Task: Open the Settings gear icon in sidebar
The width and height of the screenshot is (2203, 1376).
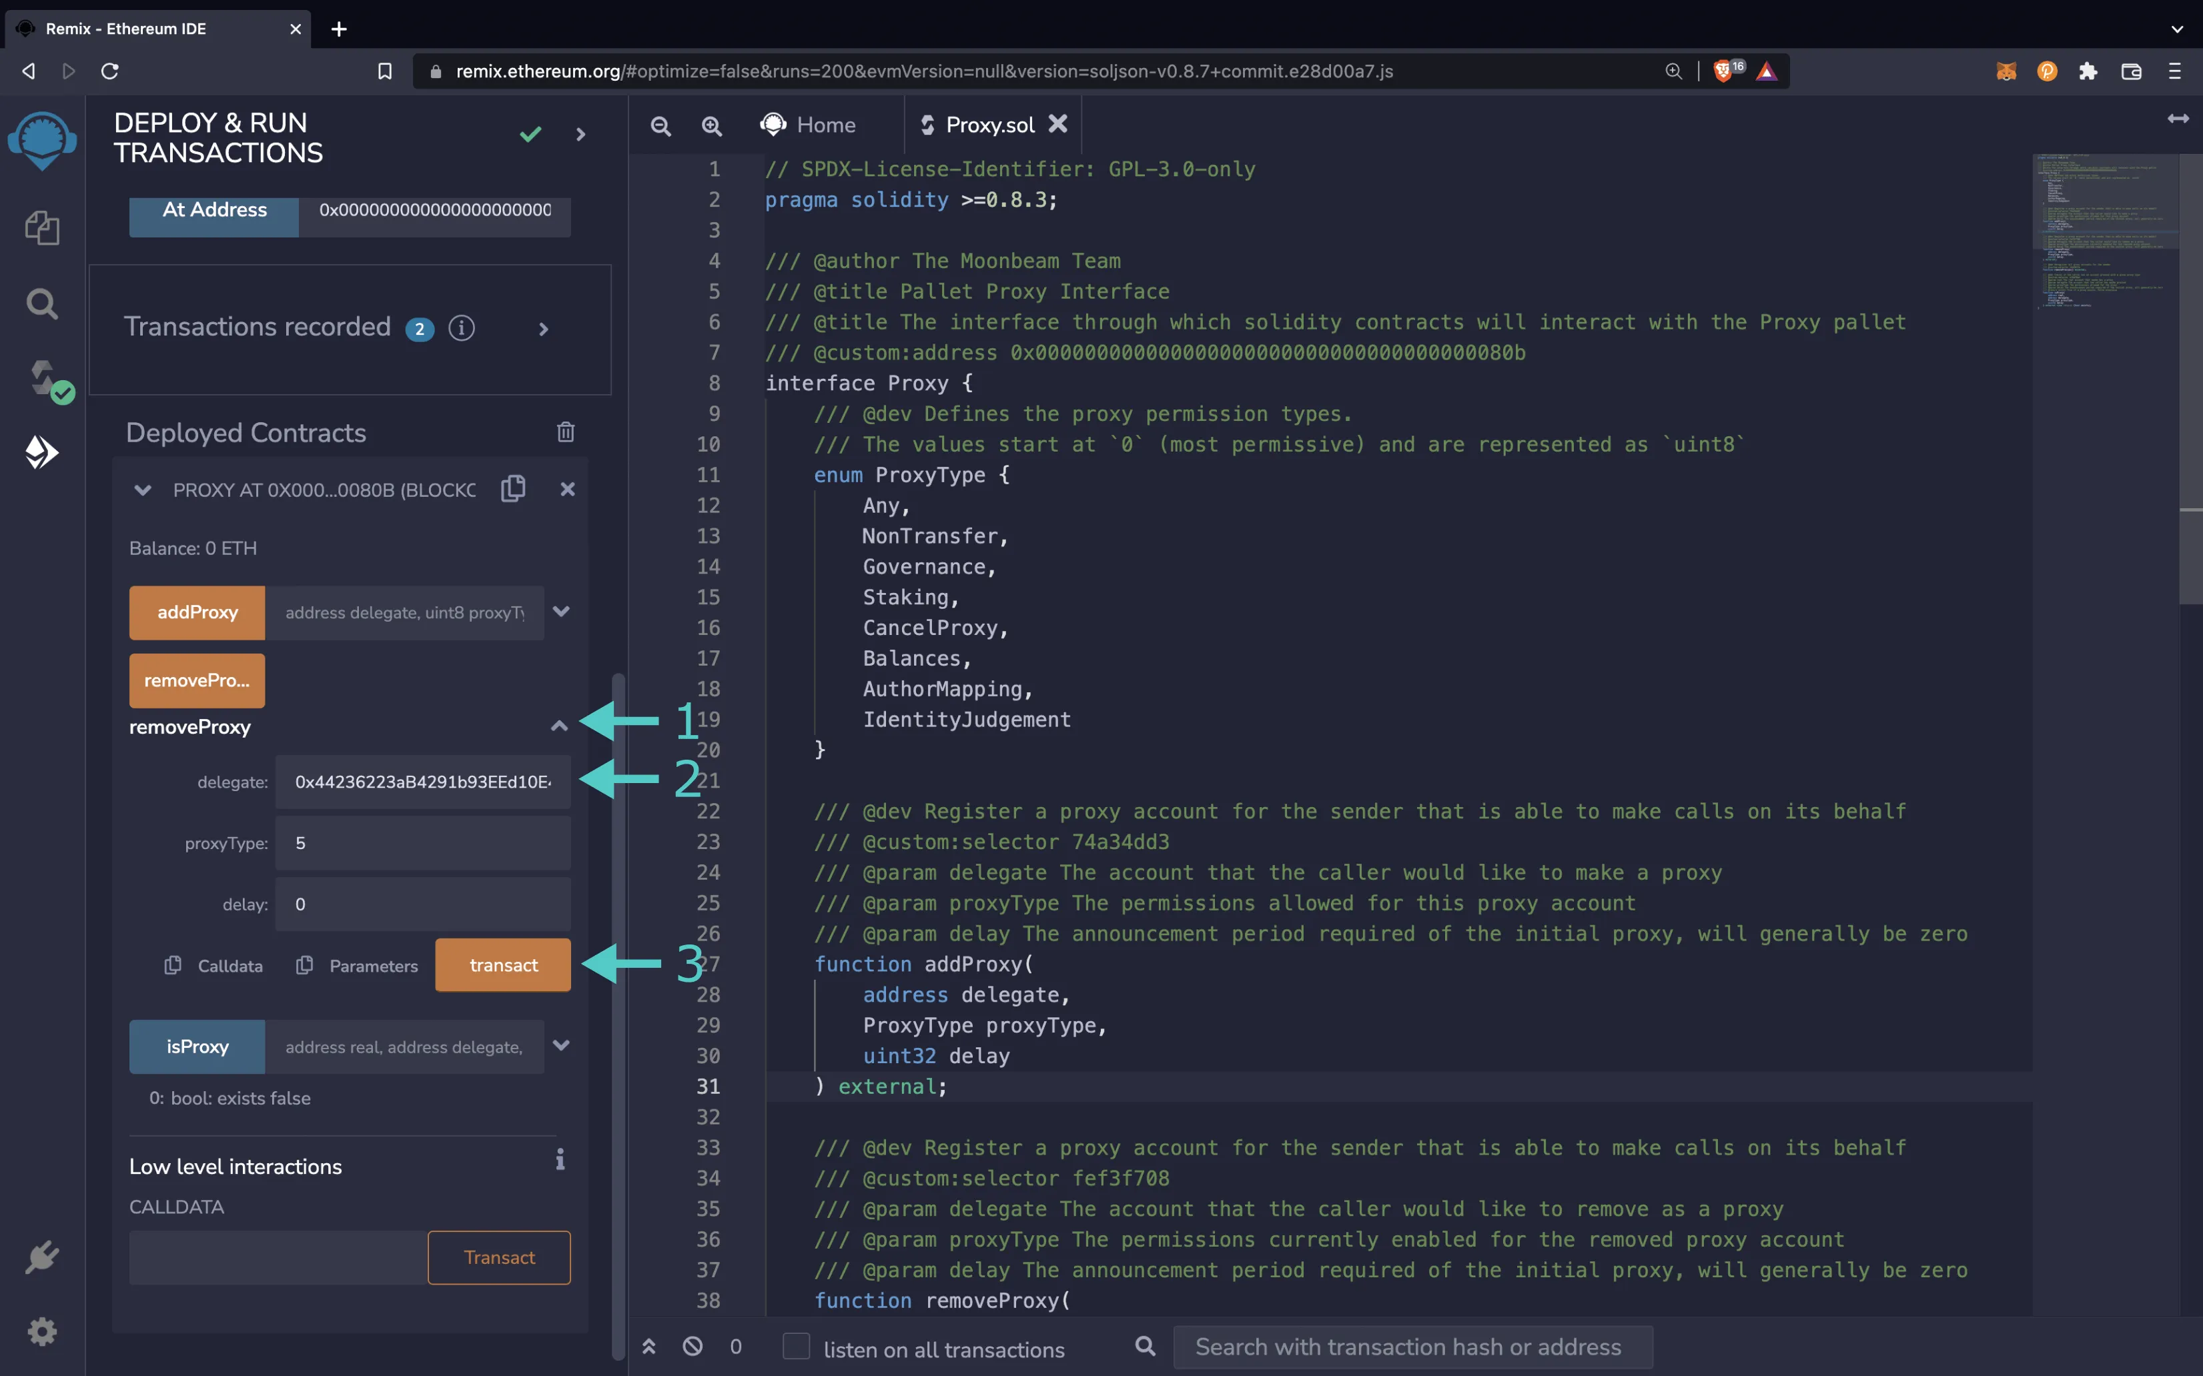Action: tap(42, 1333)
